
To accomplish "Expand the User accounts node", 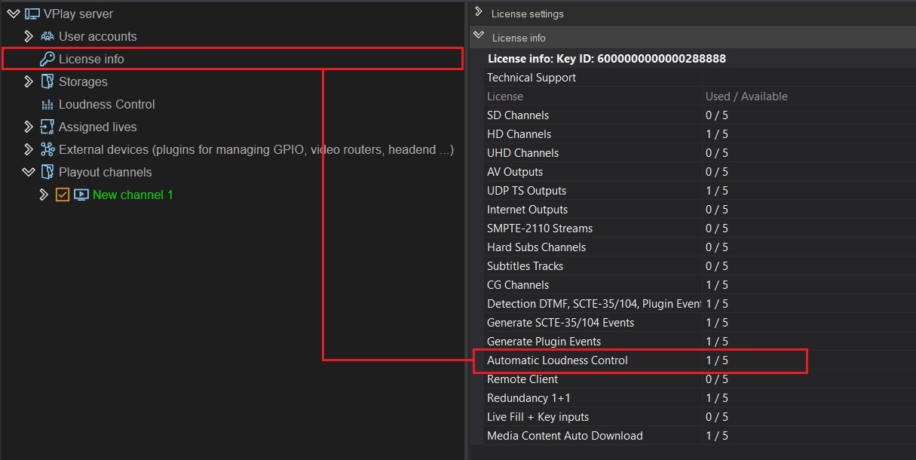I will click(29, 36).
